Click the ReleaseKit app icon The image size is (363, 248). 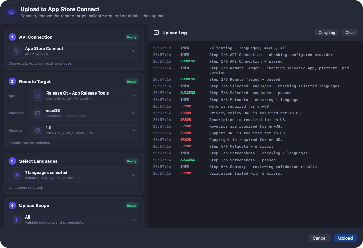tap(38, 96)
